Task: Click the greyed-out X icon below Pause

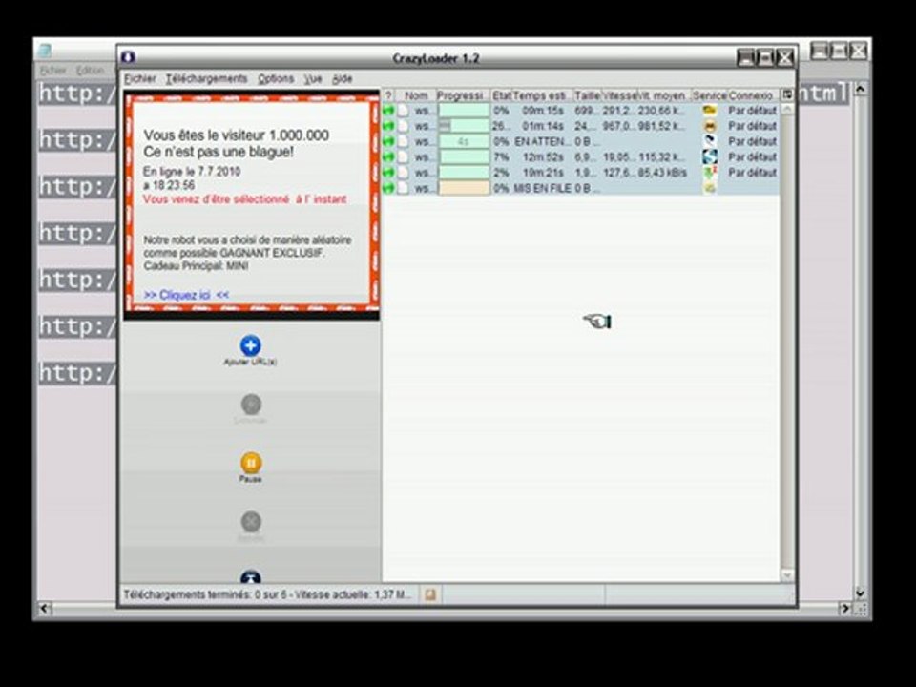Action: (251, 522)
